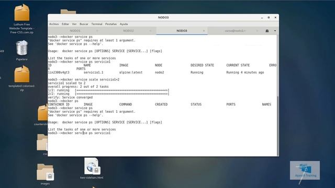Image resolution: width=335 pixels, height=188 pixels.
Task: Click the 'NAMES' column header
Action: (266, 104)
